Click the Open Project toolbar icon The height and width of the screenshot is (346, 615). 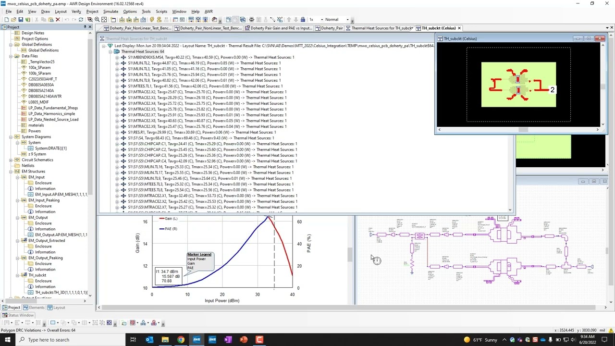coord(13,20)
